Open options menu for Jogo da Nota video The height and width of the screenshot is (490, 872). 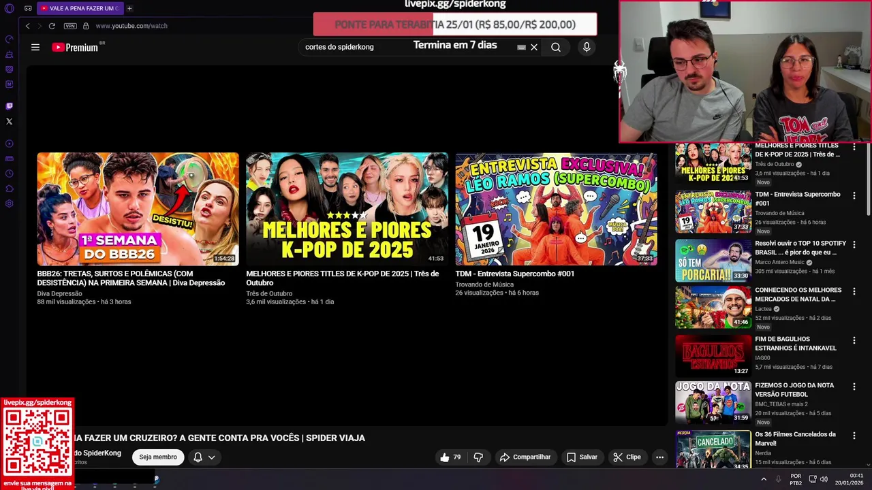pyautogui.click(x=854, y=386)
